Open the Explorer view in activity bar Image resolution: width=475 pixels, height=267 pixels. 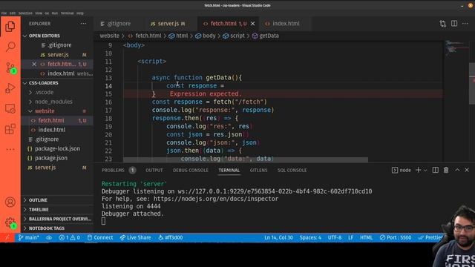point(10,27)
